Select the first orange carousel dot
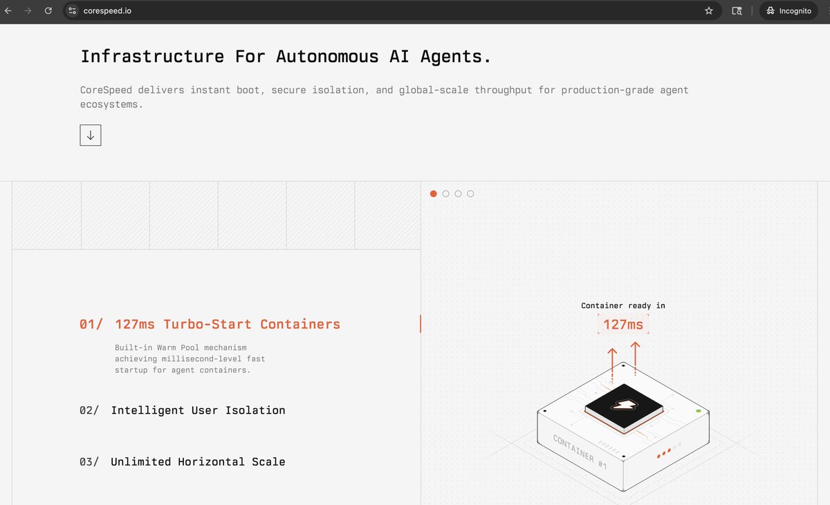Image resolution: width=830 pixels, height=505 pixels. pyautogui.click(x=434, y=193)
